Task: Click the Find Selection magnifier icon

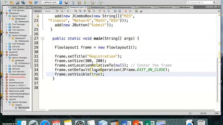Action: click(76, 11)
